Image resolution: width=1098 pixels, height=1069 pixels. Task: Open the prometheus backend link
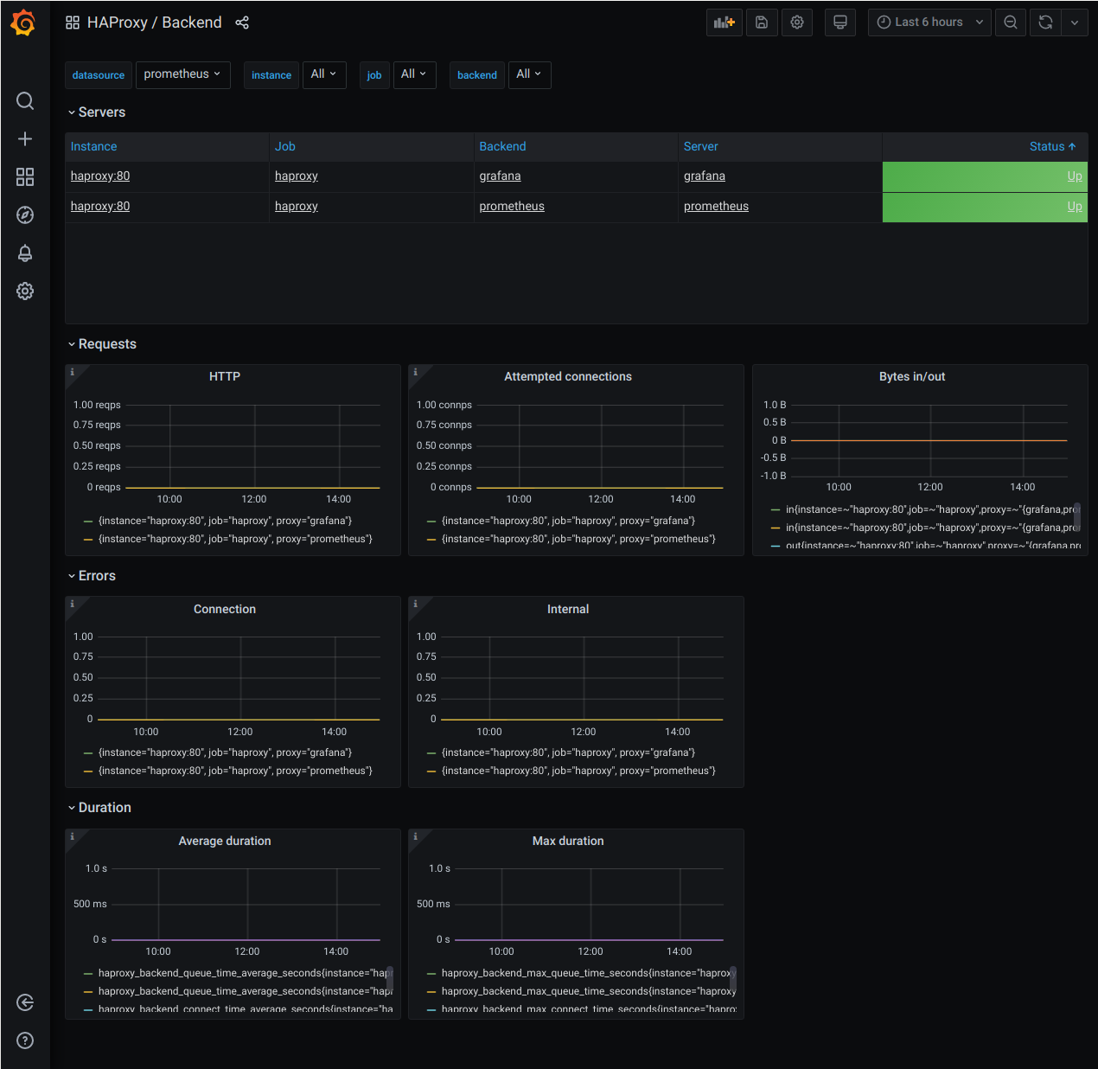pyautogui.click(x=512, y=207)
